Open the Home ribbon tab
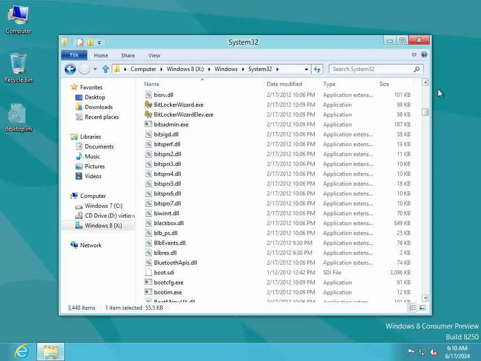This screenshot has width=481, height=361. [x=101, y=55]
